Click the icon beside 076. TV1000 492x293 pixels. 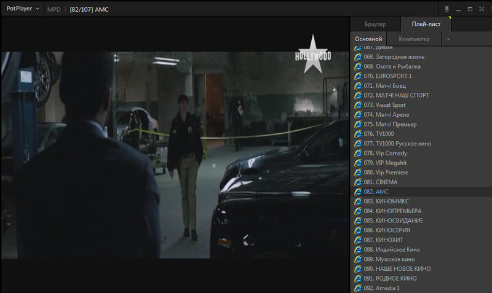[x=358, y=134]
